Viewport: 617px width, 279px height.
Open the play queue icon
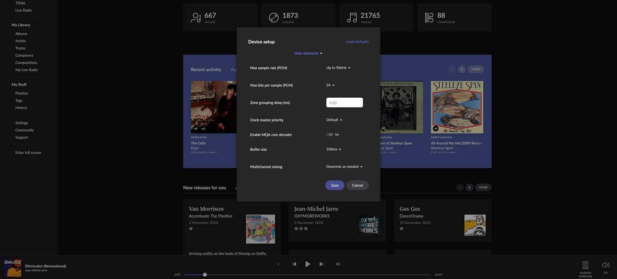(x=338, y=264)
